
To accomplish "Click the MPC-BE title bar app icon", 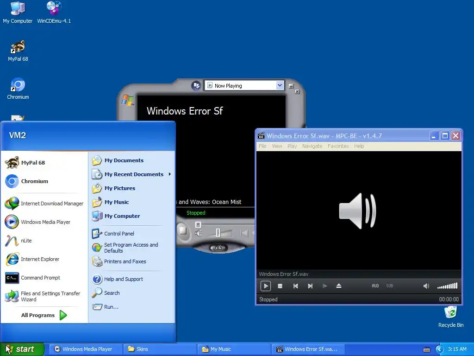I will click(261, 136).
